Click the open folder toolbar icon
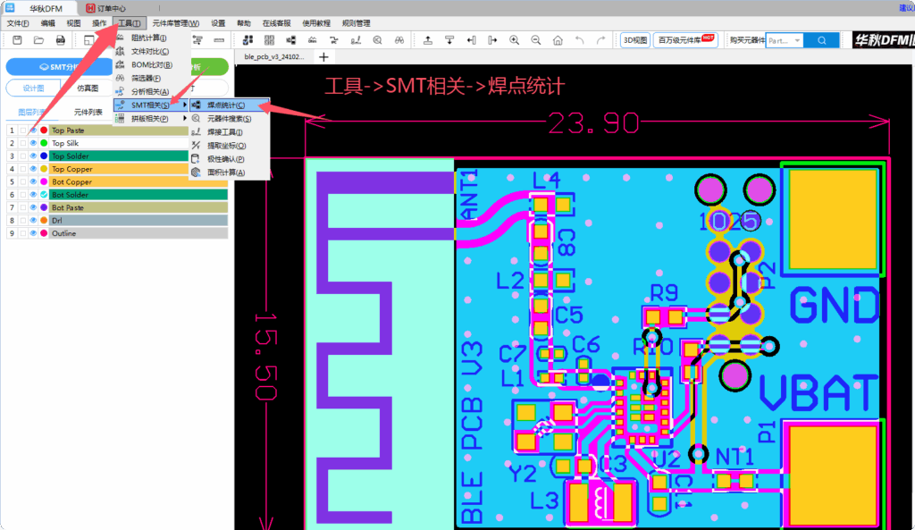 pyautogui.click(x=38, y=40)
